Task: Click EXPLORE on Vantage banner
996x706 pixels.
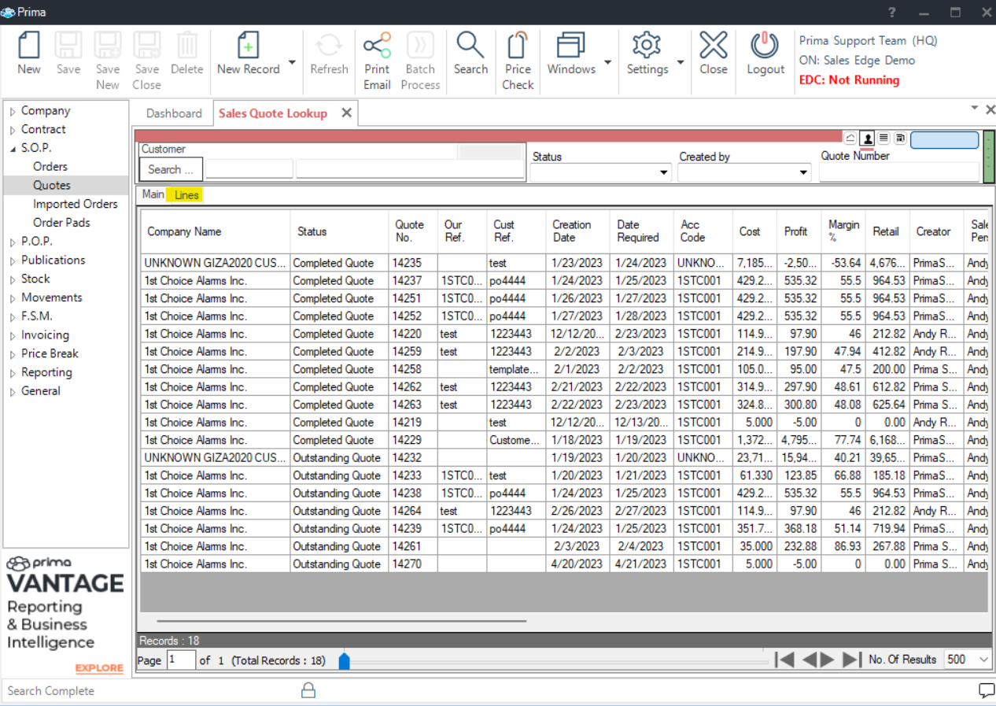Action: pyautogui.click(x=99, y=668)
